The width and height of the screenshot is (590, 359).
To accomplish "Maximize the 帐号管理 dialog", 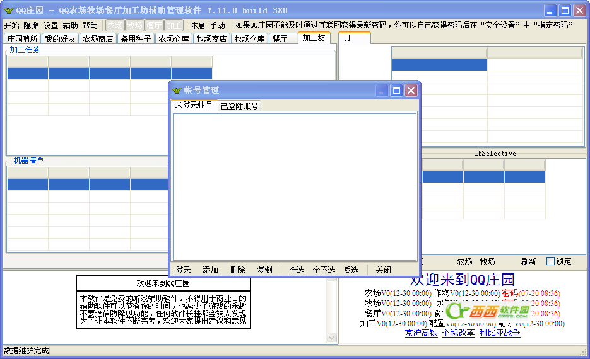I will point(397,91).
